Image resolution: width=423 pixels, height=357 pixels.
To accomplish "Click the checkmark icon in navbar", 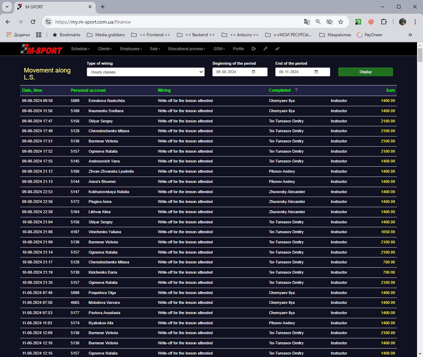I will (277, 49).
